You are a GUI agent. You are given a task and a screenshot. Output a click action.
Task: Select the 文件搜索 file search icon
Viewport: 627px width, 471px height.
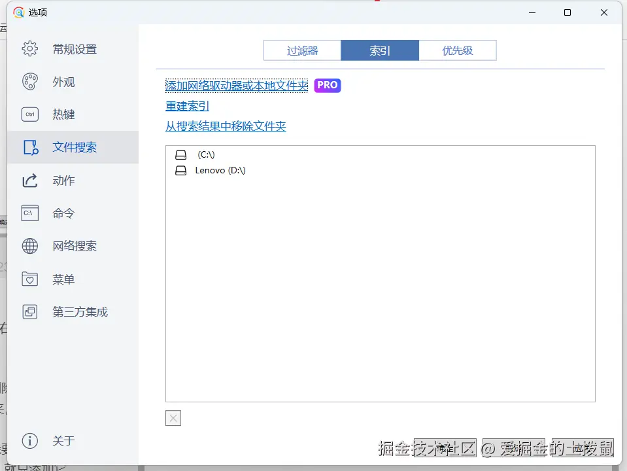point(30,147)
